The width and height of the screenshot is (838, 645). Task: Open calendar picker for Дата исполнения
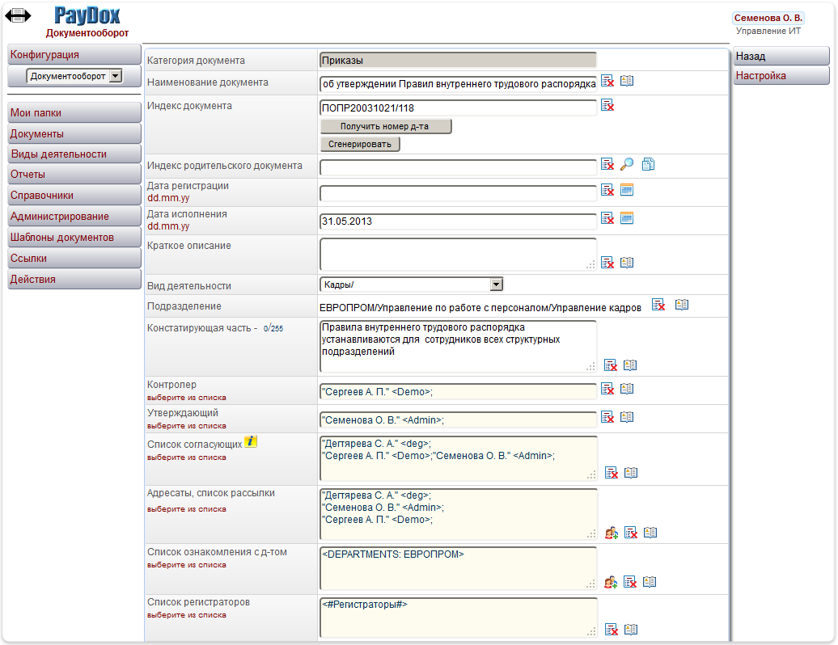pos(627,218)
